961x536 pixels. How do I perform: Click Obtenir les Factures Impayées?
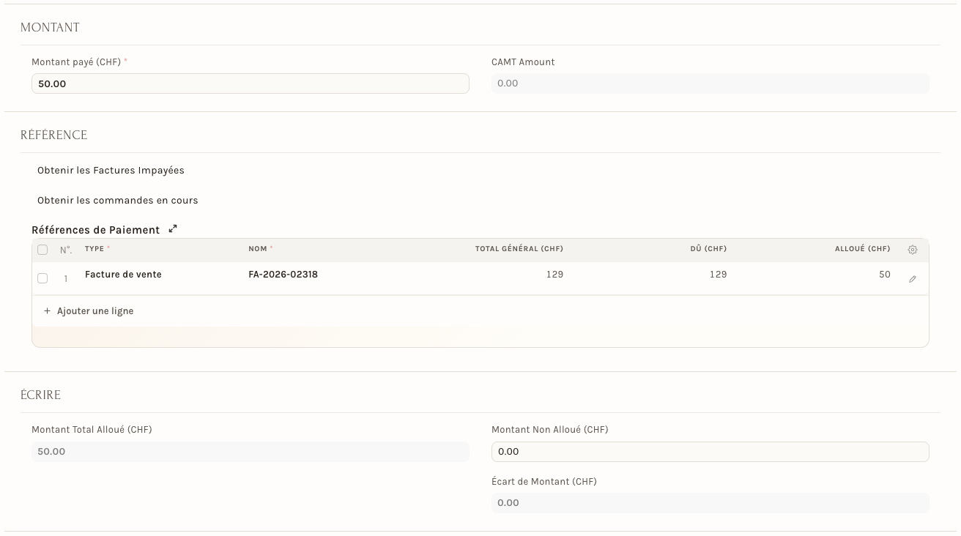pos(111,171)
